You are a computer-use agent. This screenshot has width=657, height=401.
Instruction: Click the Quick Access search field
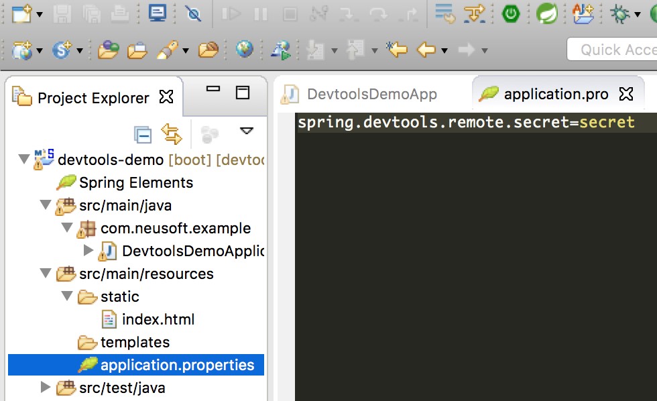612,50
